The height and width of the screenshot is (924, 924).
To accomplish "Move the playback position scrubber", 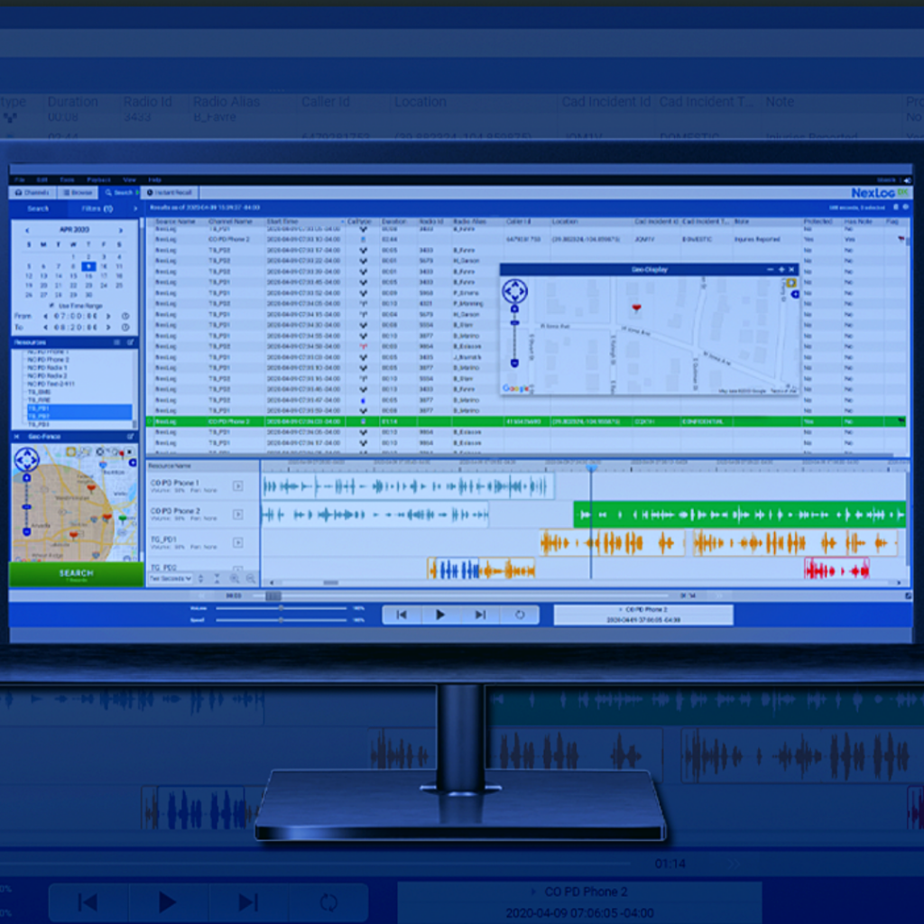I will [x=273, y=596].
